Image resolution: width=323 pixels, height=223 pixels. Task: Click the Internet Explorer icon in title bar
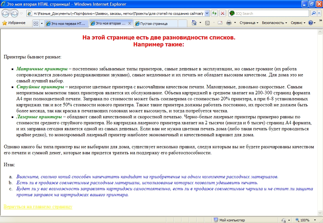point(3,4)
